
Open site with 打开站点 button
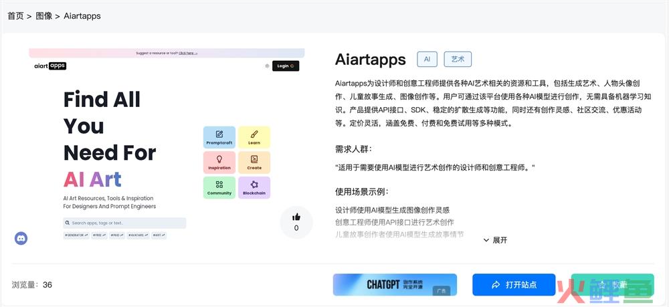click(x=514, y=284)
